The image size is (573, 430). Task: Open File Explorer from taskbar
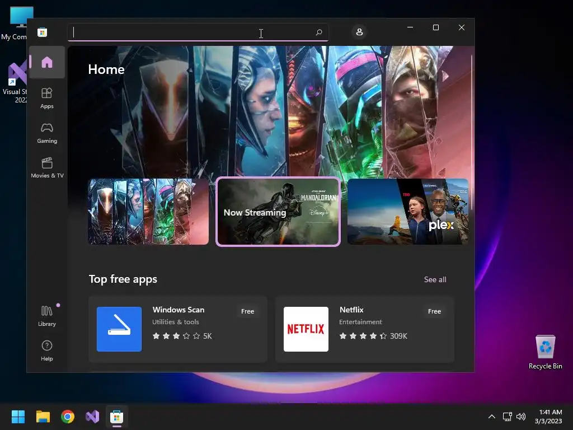pyautogui.click(x=43, y=417)
